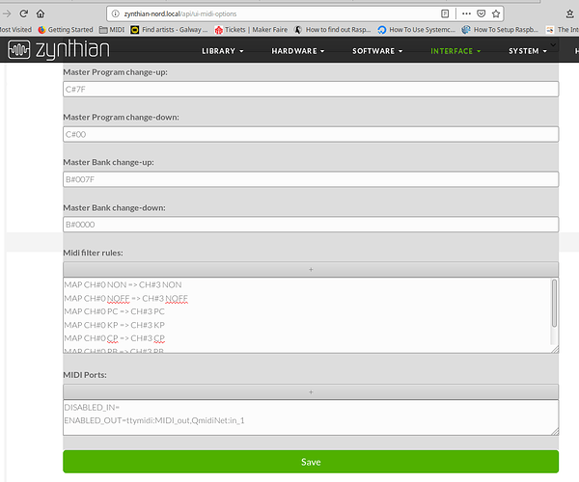Image resolution: width=579 pixels, height=482 pixels.
Task: Click the line 'MAP CH#0 CP => CH#3 CP'
Action: point(115,338)
